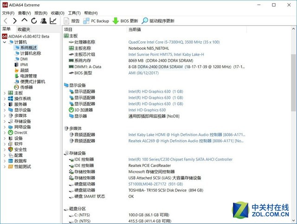This screenshot has height=224, width=297.
Task: Click the 性能测试 benchmark icon
Action: point(11,166)
